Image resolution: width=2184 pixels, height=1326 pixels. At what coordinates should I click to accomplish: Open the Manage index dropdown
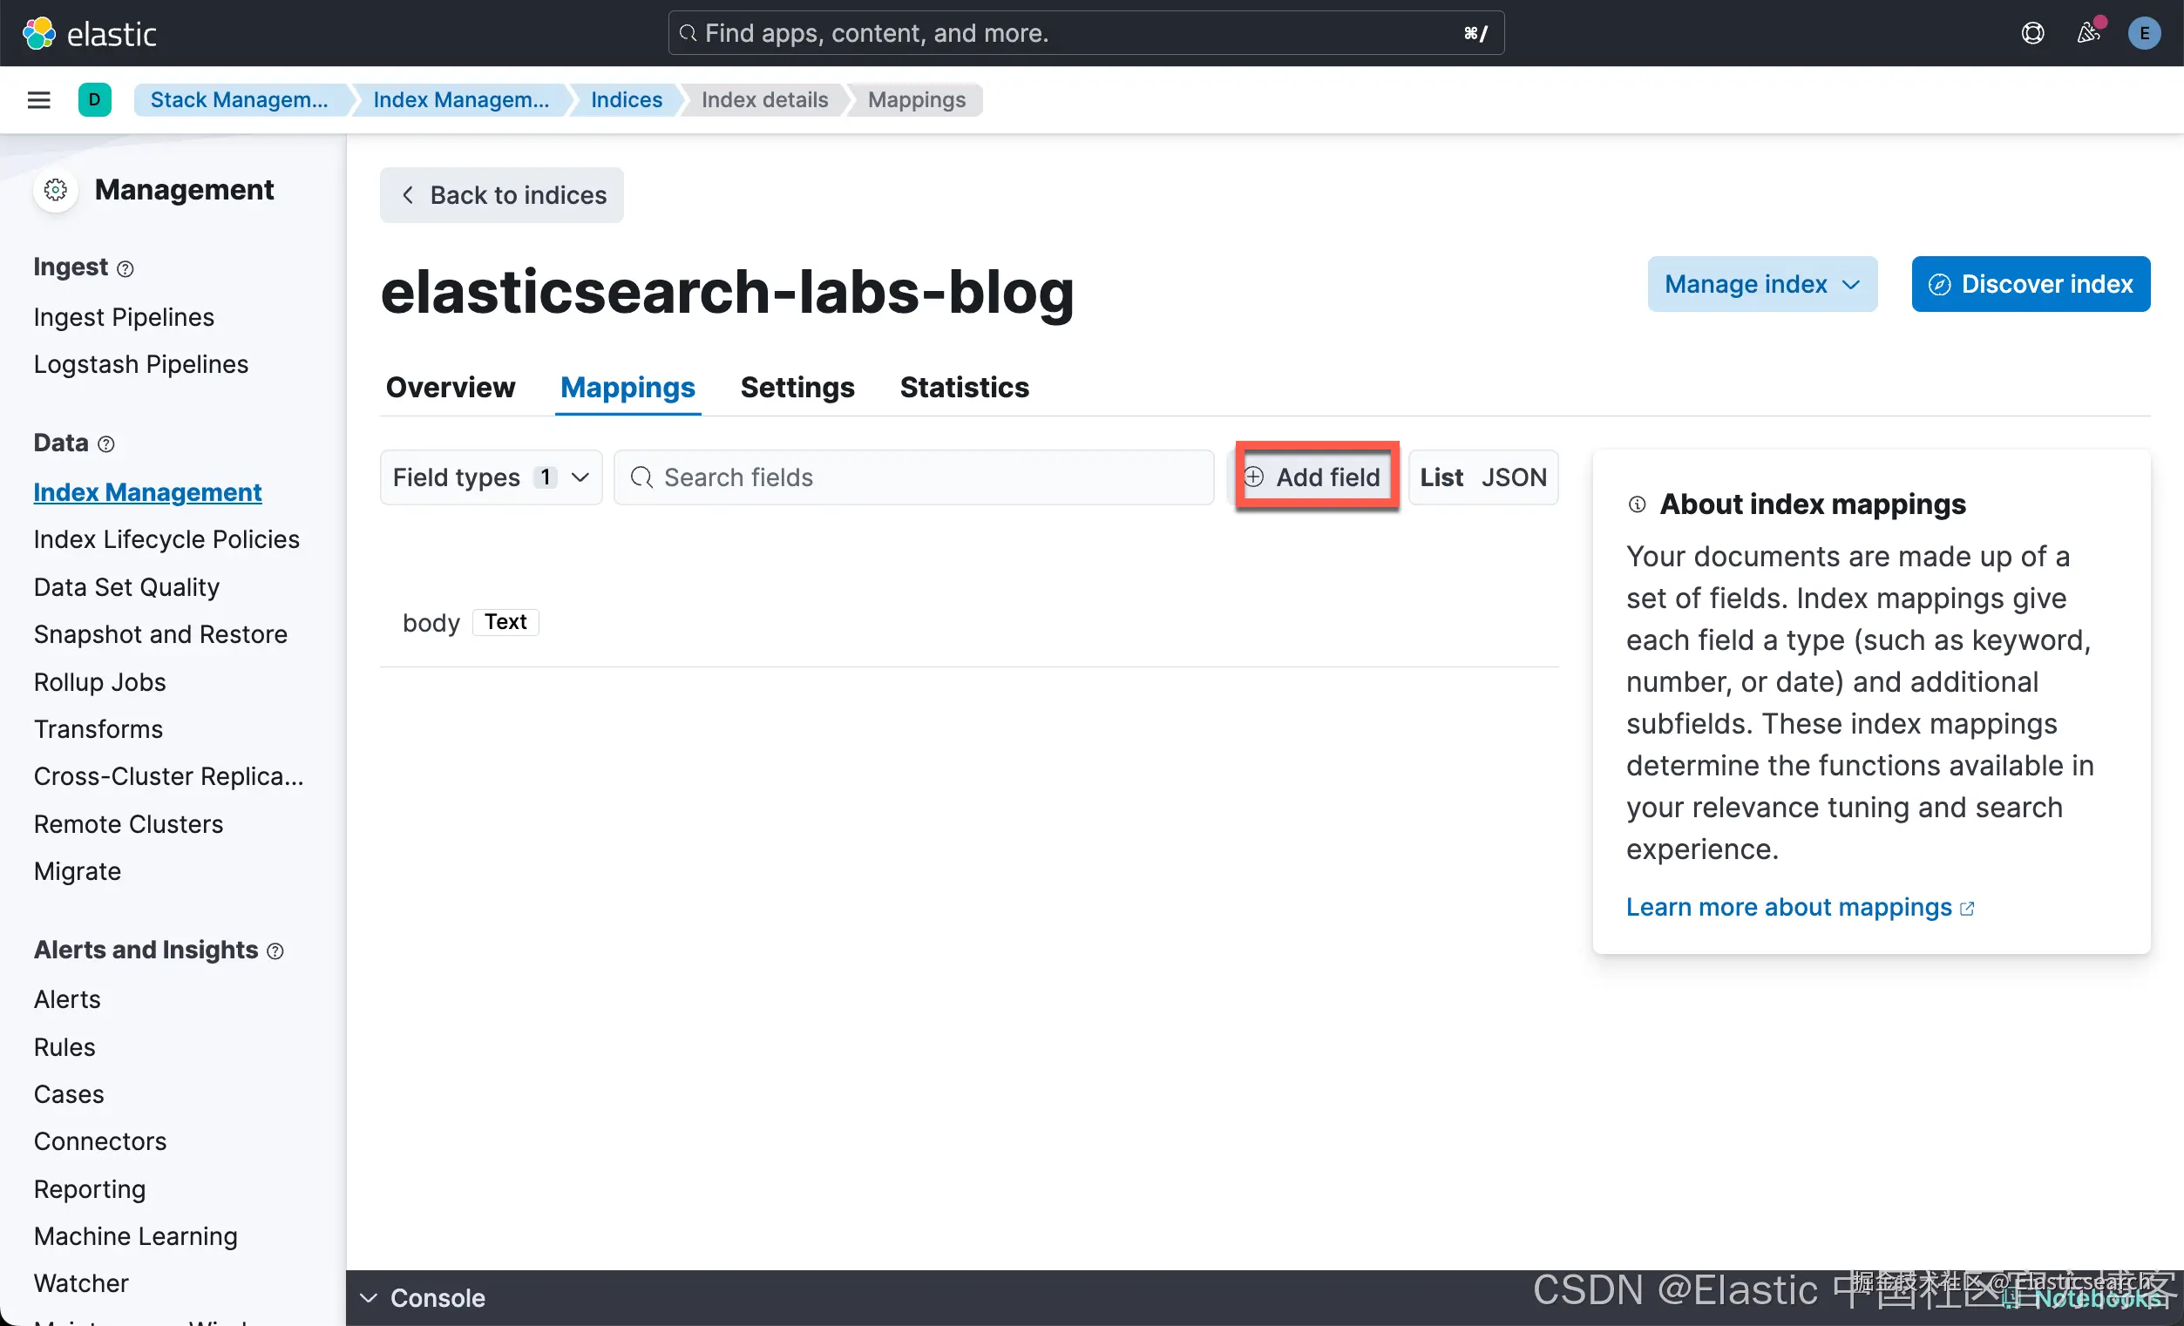pyautogui.click(x=1761, y=284)
